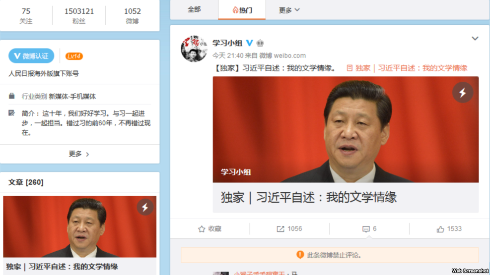Open the 1503121 粉丝 followers count
The width and height of the screenshot is (490, 275).
point(79,15)
